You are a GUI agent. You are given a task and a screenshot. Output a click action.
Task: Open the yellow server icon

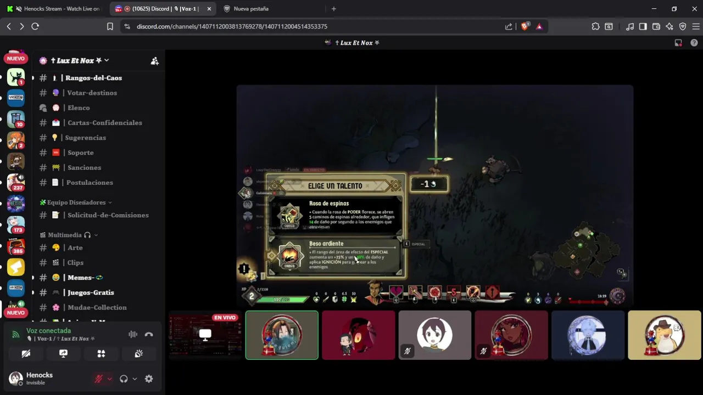[16, 267]
